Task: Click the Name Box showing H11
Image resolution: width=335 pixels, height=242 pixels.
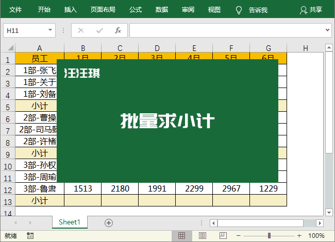Action: tap(25, 30)
